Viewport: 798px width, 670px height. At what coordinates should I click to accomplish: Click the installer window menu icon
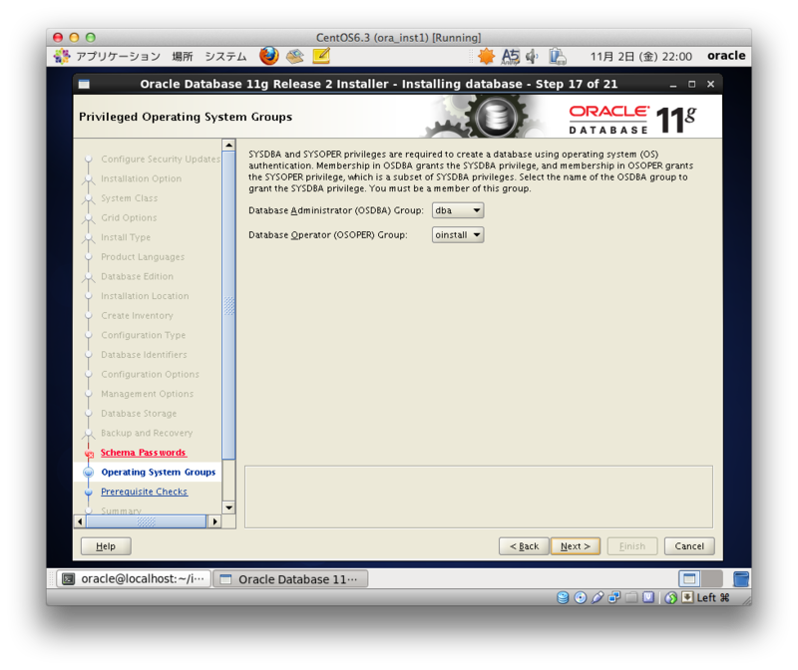[x=84, y=84]
